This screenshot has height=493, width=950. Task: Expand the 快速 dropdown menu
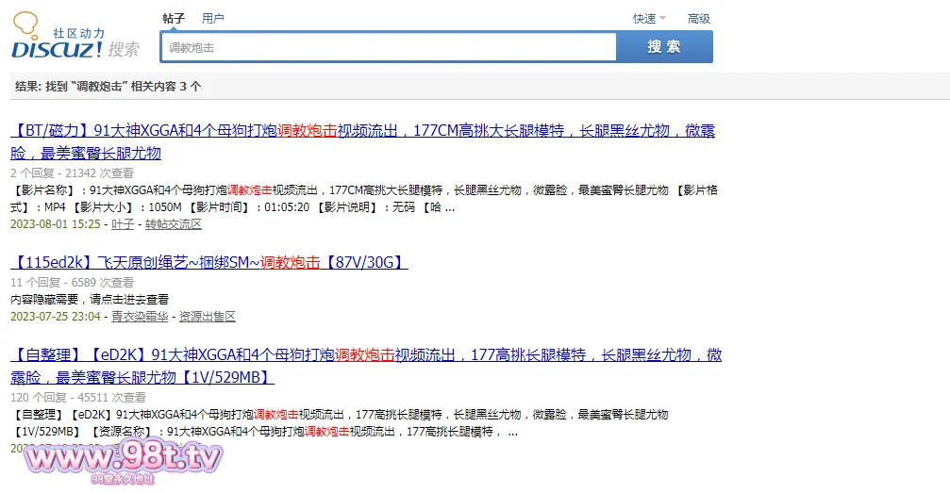(x=649, y=19)
